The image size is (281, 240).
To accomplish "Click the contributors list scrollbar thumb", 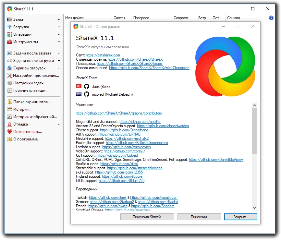I will point(254,131).
